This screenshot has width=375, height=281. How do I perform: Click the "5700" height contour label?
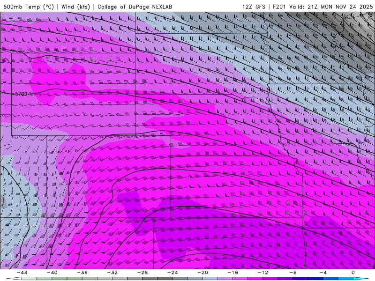(21, 94)
